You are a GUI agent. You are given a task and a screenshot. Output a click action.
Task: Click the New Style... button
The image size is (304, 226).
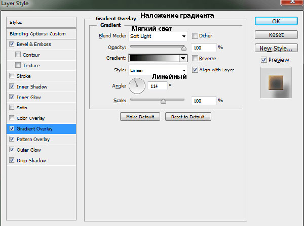click(276, 48)
